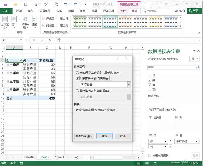203x166 pixels.
Task: Open the Blank Rows (空行) menu
Action: [35, 22]
